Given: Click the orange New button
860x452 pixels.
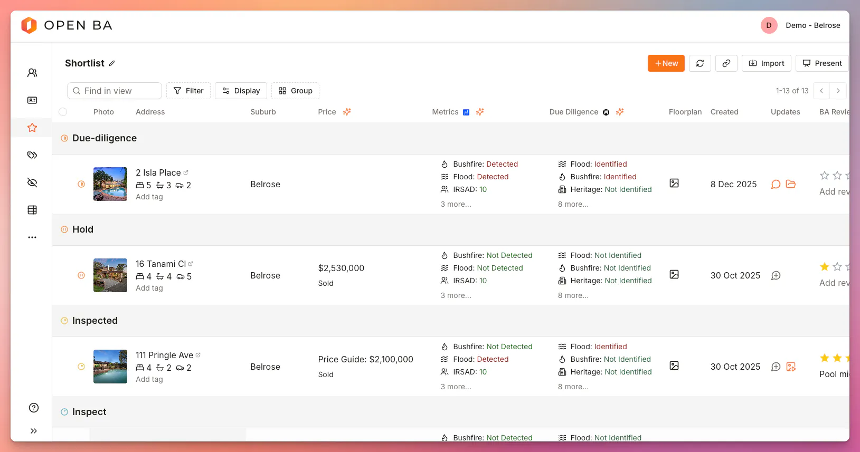Looking at the screenshot, I should 666,63.
